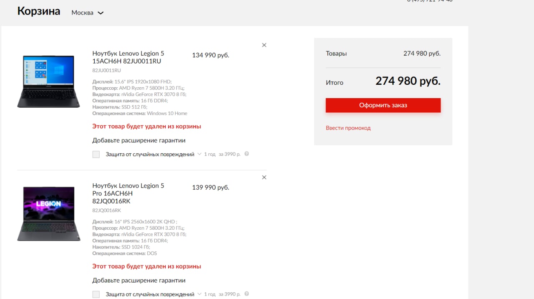
Task: Click the model code 82JQ0016RK
Action: (106, 210)
